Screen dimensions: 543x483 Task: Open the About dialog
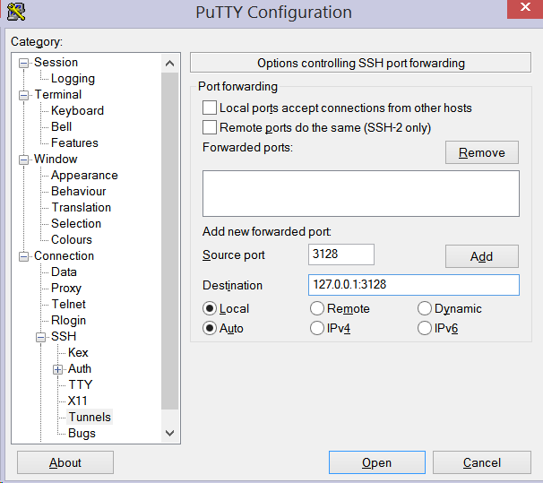click(65, 462)
